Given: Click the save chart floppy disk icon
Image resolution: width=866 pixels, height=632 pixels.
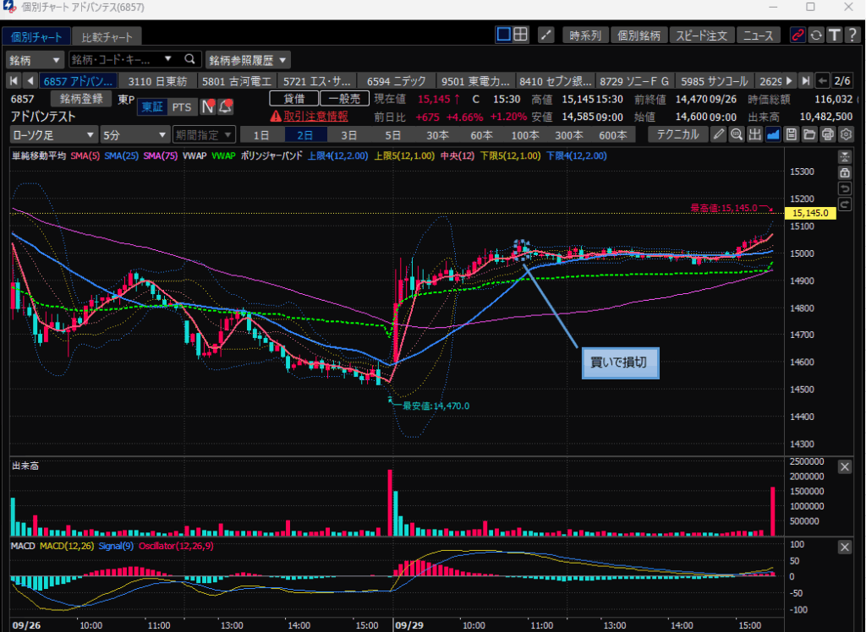Looking at the screenshot, I should pos(791,134).
